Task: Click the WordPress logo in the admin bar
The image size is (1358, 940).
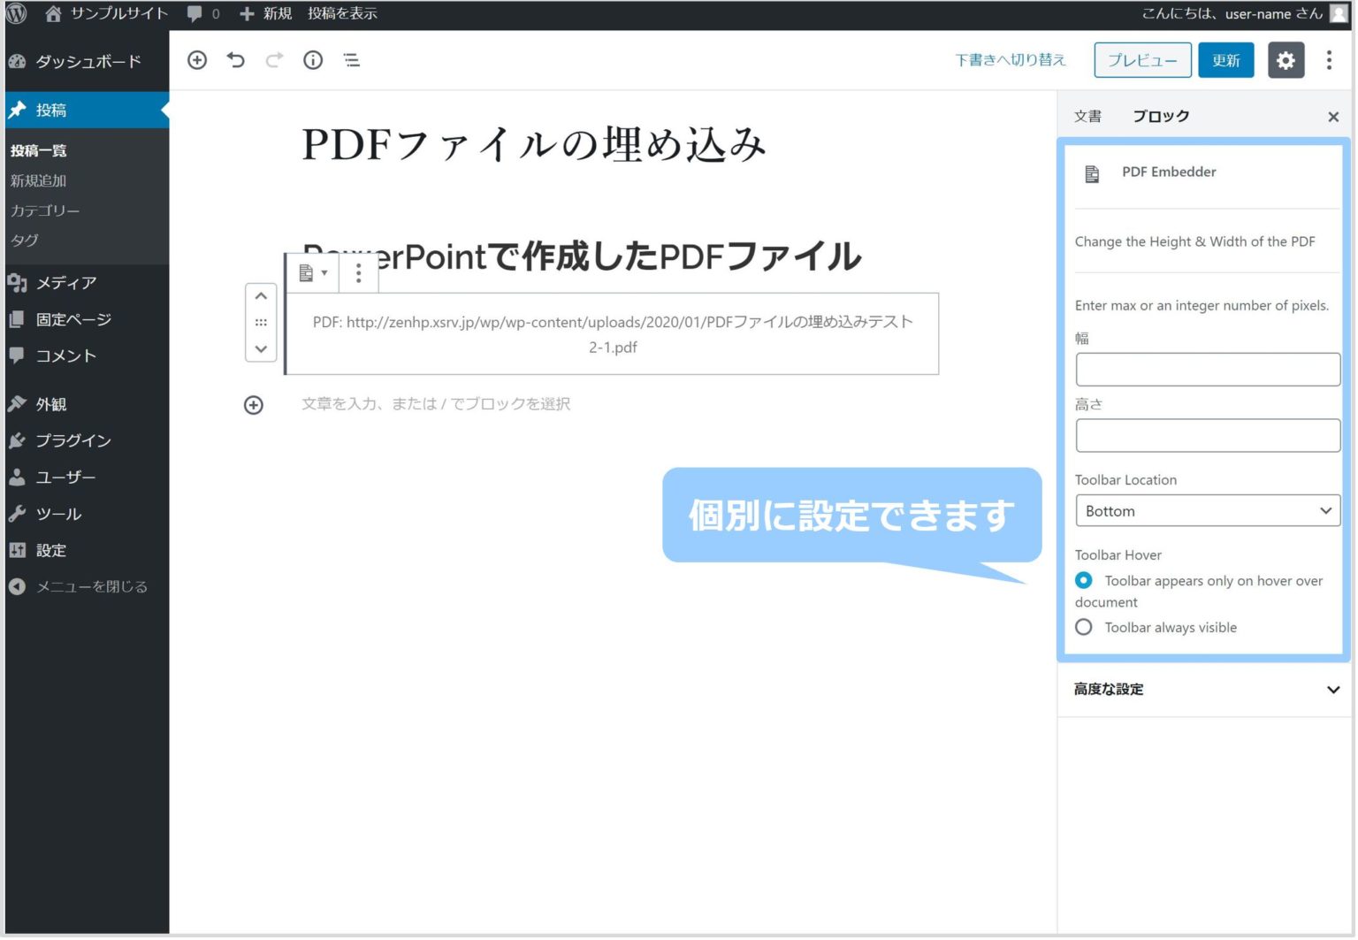Action: tap(16, 13)
